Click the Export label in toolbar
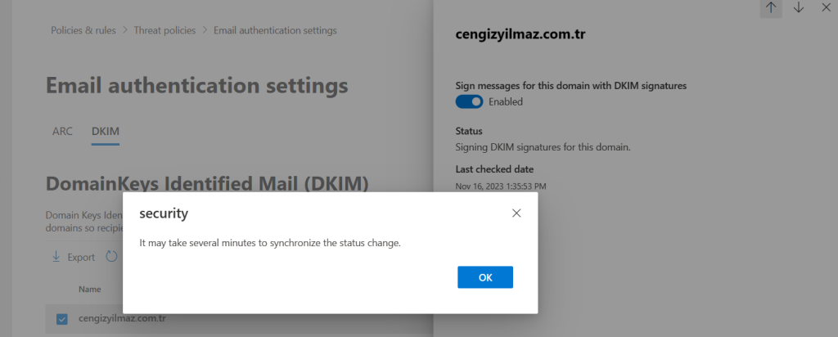838x337 pixels. tap(81, 257)
